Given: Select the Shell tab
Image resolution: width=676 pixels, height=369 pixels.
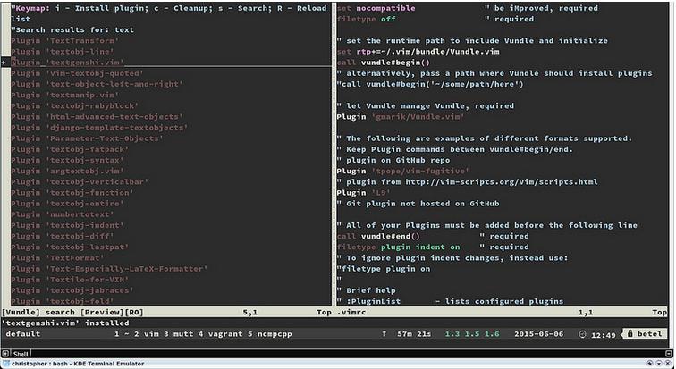Looking at the screenshot, I should pos(21,354).
